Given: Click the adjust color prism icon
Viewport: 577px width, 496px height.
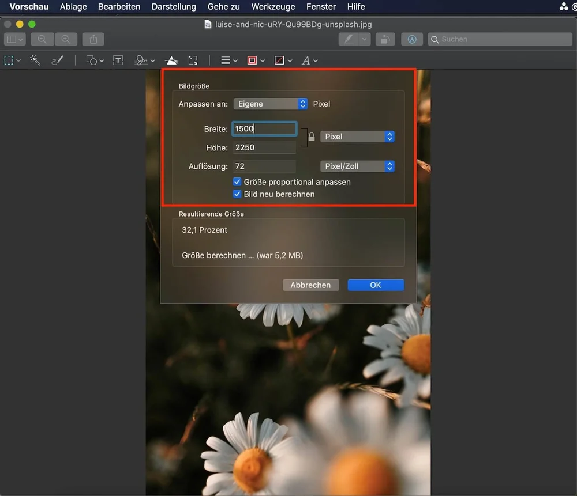Looking at the screenshot, I should 171,60.
